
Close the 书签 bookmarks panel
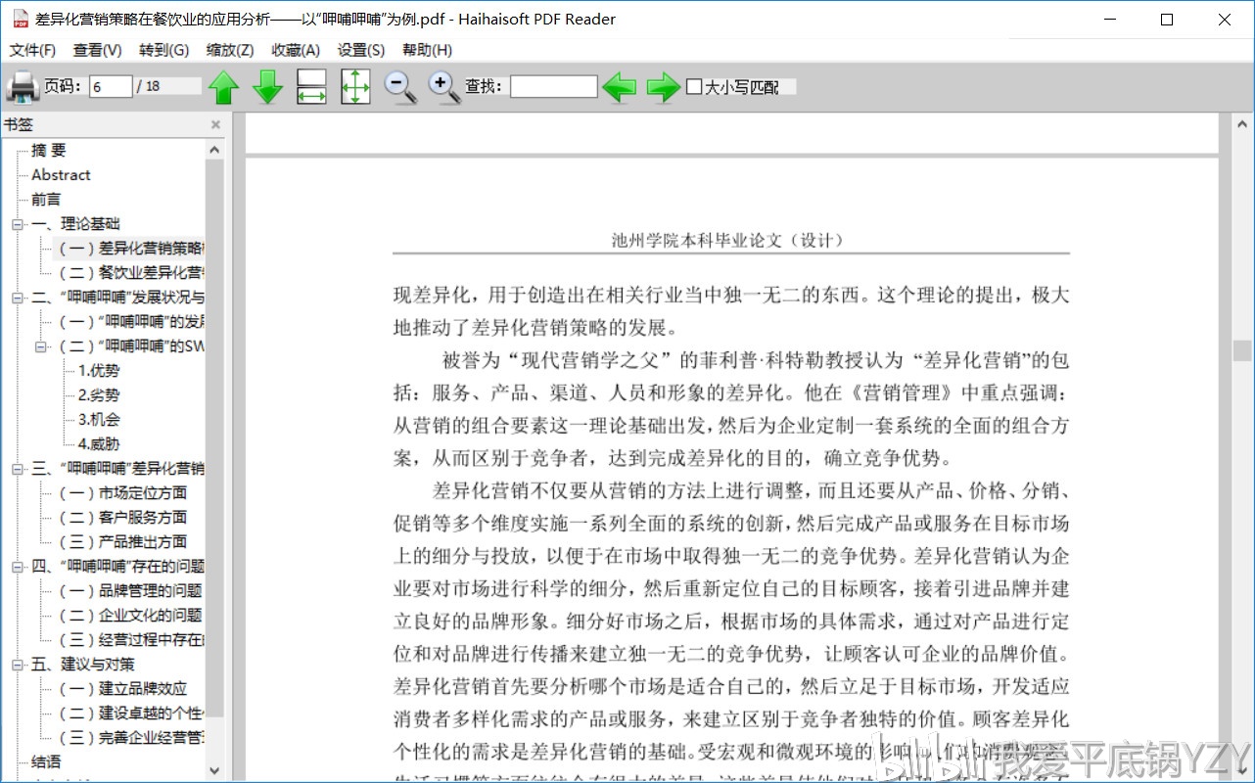tap(215, 124)
